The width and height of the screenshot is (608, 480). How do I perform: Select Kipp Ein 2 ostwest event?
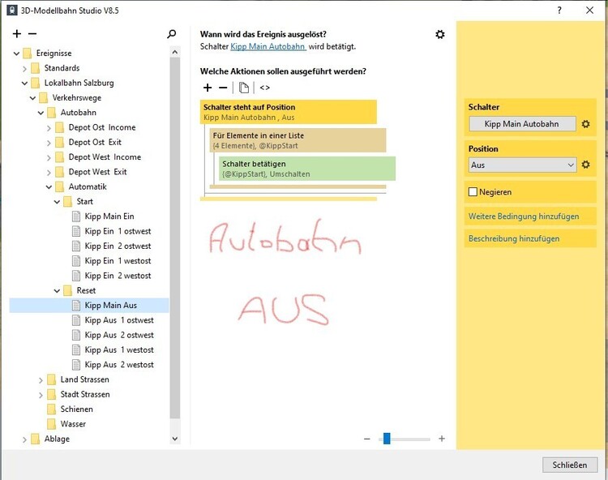tap(118, 246)
